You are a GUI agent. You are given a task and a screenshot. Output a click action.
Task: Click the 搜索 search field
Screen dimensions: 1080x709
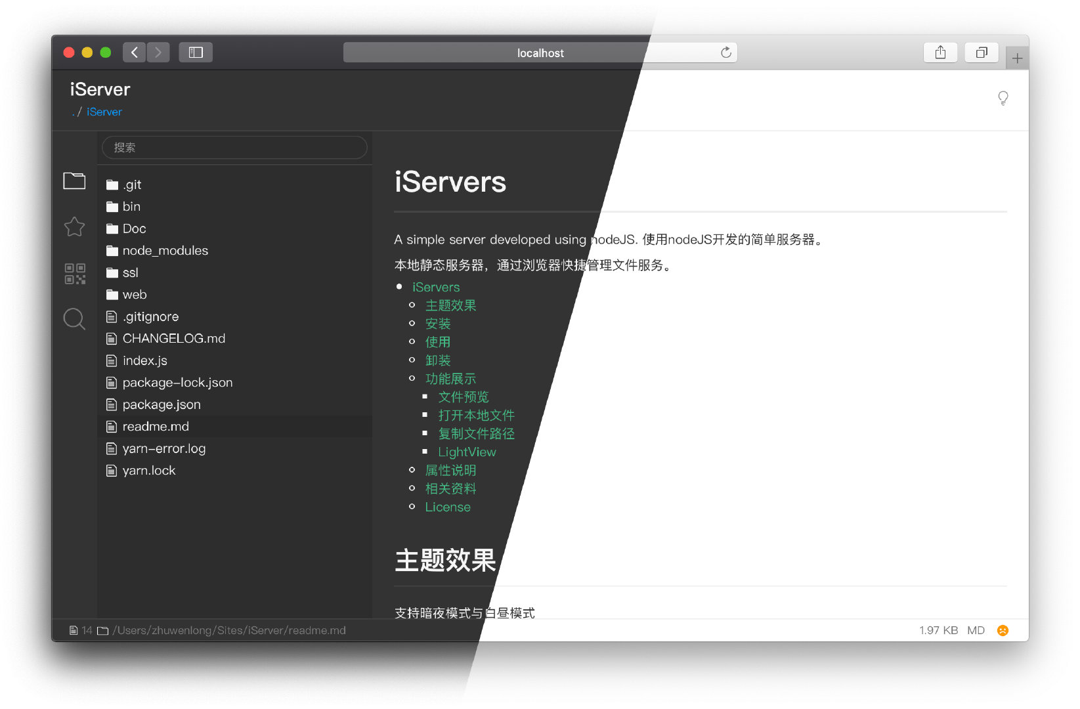click(x=234, y=148)
